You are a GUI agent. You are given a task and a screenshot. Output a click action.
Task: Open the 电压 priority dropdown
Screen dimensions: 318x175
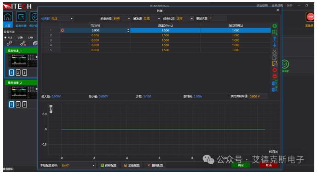(62, 18)
